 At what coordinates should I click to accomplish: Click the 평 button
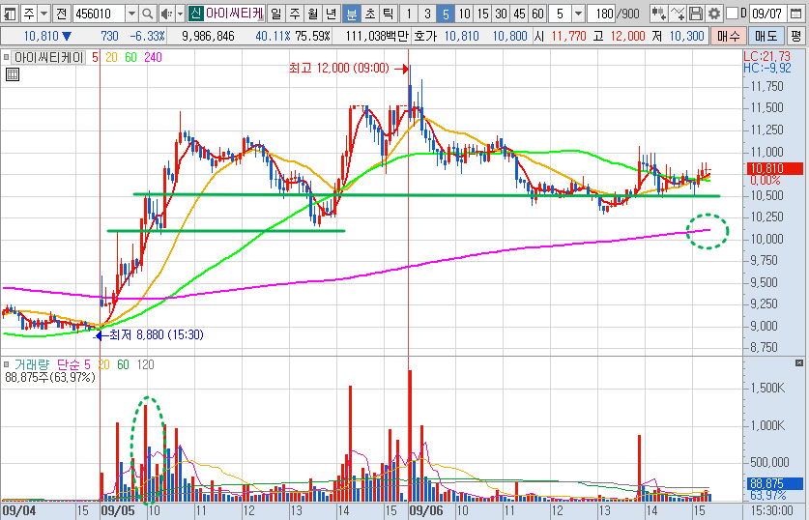pos(796,36)
